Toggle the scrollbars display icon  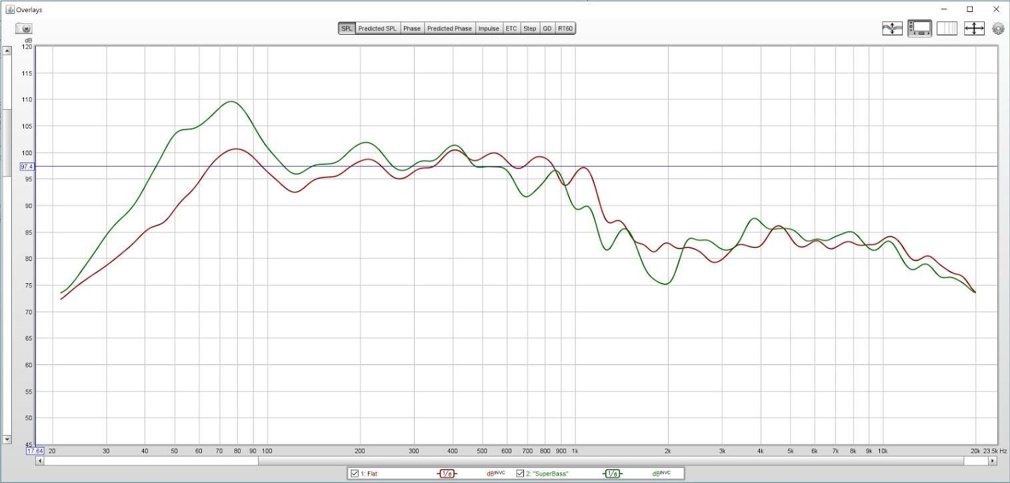919,29
